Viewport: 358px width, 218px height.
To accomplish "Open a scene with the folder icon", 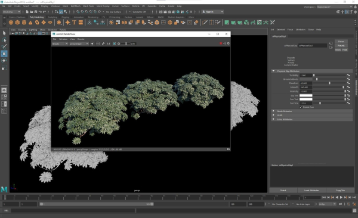I will point(32,12).
